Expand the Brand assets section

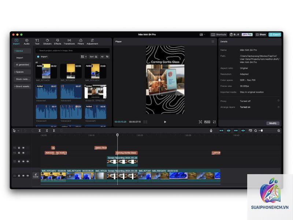pos(22,87)
